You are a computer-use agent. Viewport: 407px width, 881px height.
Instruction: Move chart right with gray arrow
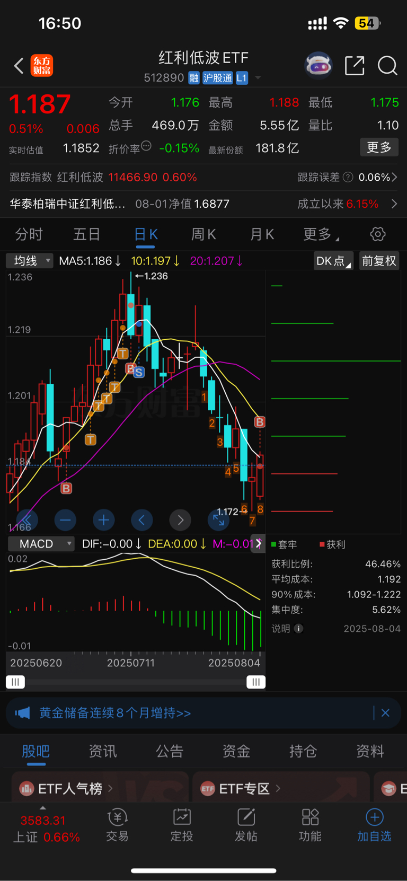180,520
